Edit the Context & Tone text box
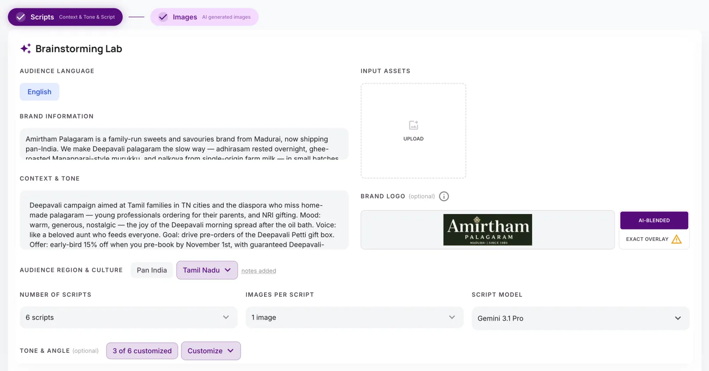The width and height of the screenshot is (709, 371). [184, 220]
